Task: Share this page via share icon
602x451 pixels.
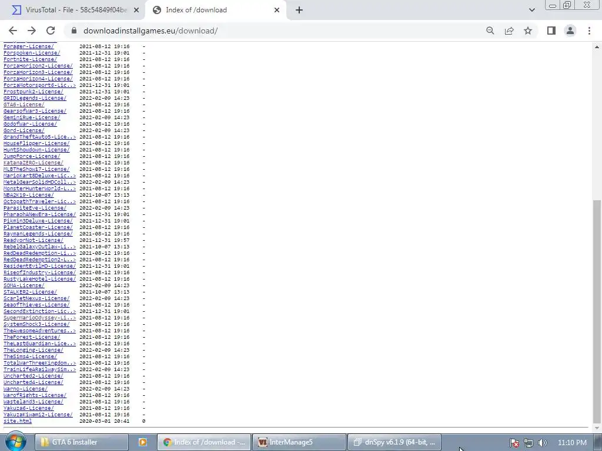Action: [x=509, y=31]
